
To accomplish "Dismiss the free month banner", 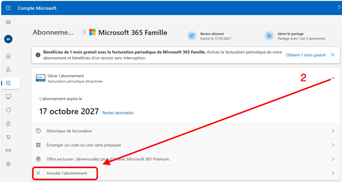I will pyautogui.click(x=333, y=55).
